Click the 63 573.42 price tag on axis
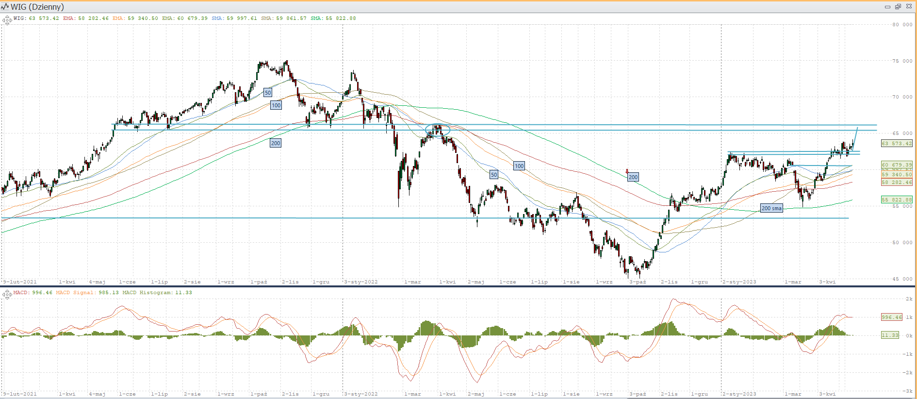Image resolution: width=917 pixels, height=399 pixels. coord(897,144)
